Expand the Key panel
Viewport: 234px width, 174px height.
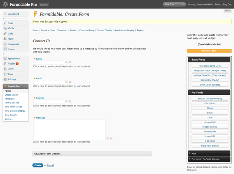coord(209,153)
